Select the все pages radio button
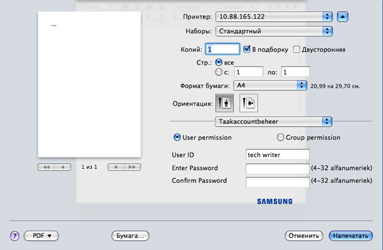This screenshot has width=383, height=250. [218, 62]
